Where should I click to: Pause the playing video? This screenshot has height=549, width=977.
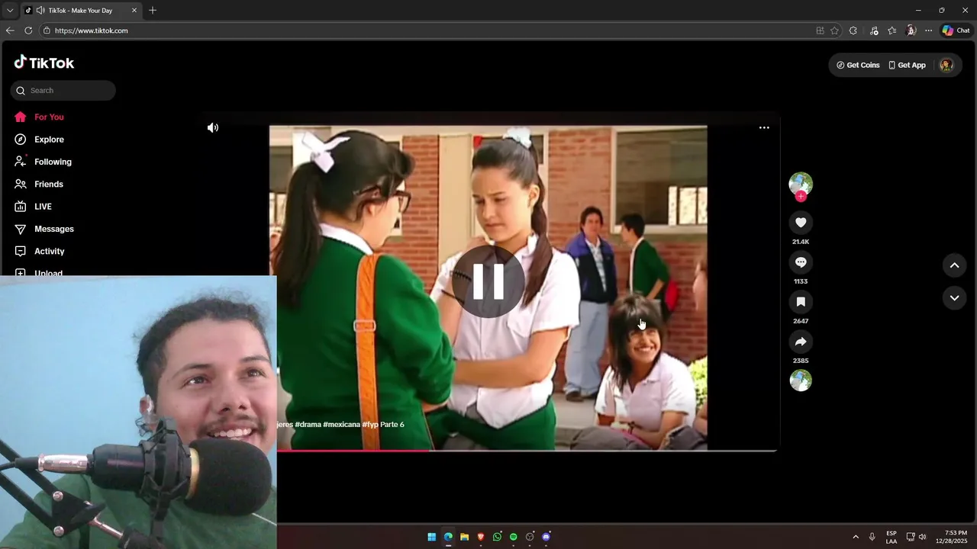[x=488, y=281]
